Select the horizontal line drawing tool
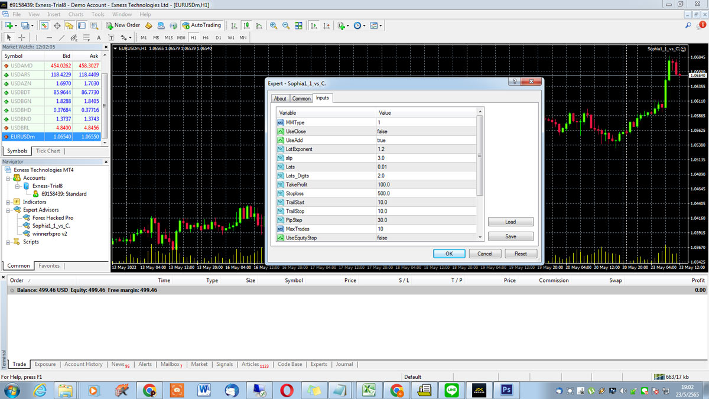The width and height of the screenshot is (709, 399). point(50,37)
